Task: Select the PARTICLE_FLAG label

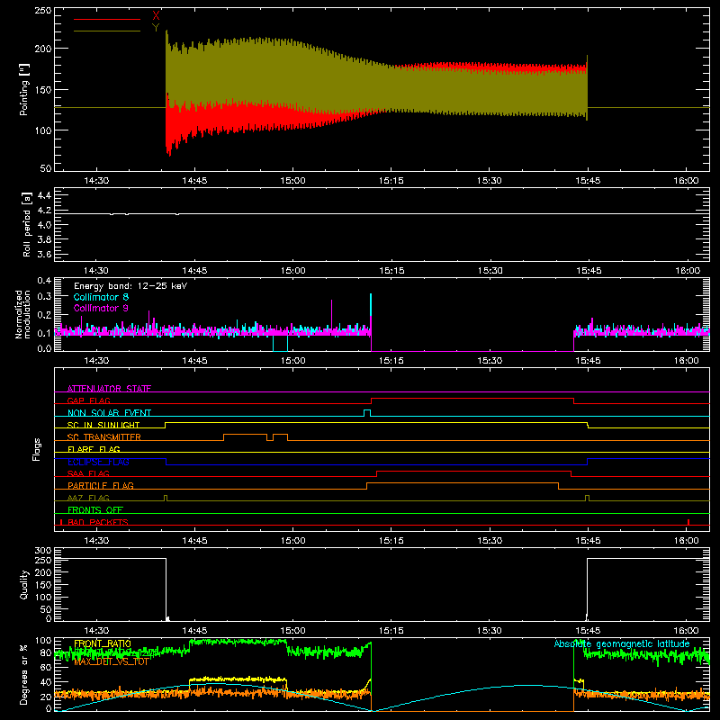Action: click(x=101, y=485)
